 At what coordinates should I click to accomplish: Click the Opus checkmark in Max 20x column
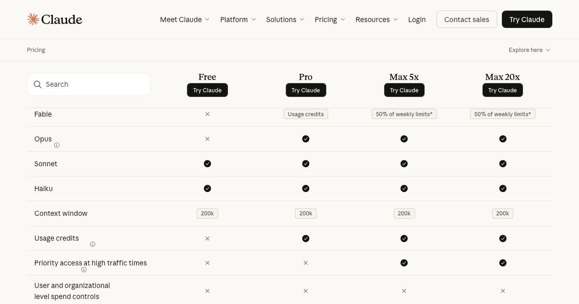point(503,139)
